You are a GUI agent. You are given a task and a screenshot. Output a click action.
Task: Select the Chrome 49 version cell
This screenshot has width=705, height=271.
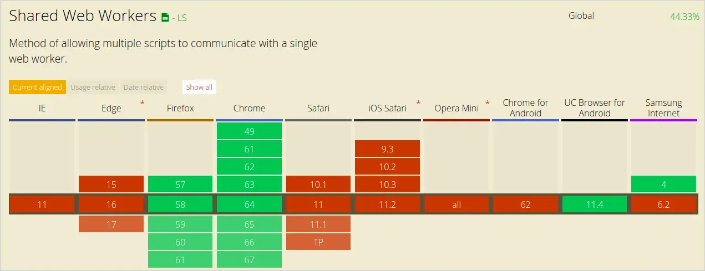(249, 131)
